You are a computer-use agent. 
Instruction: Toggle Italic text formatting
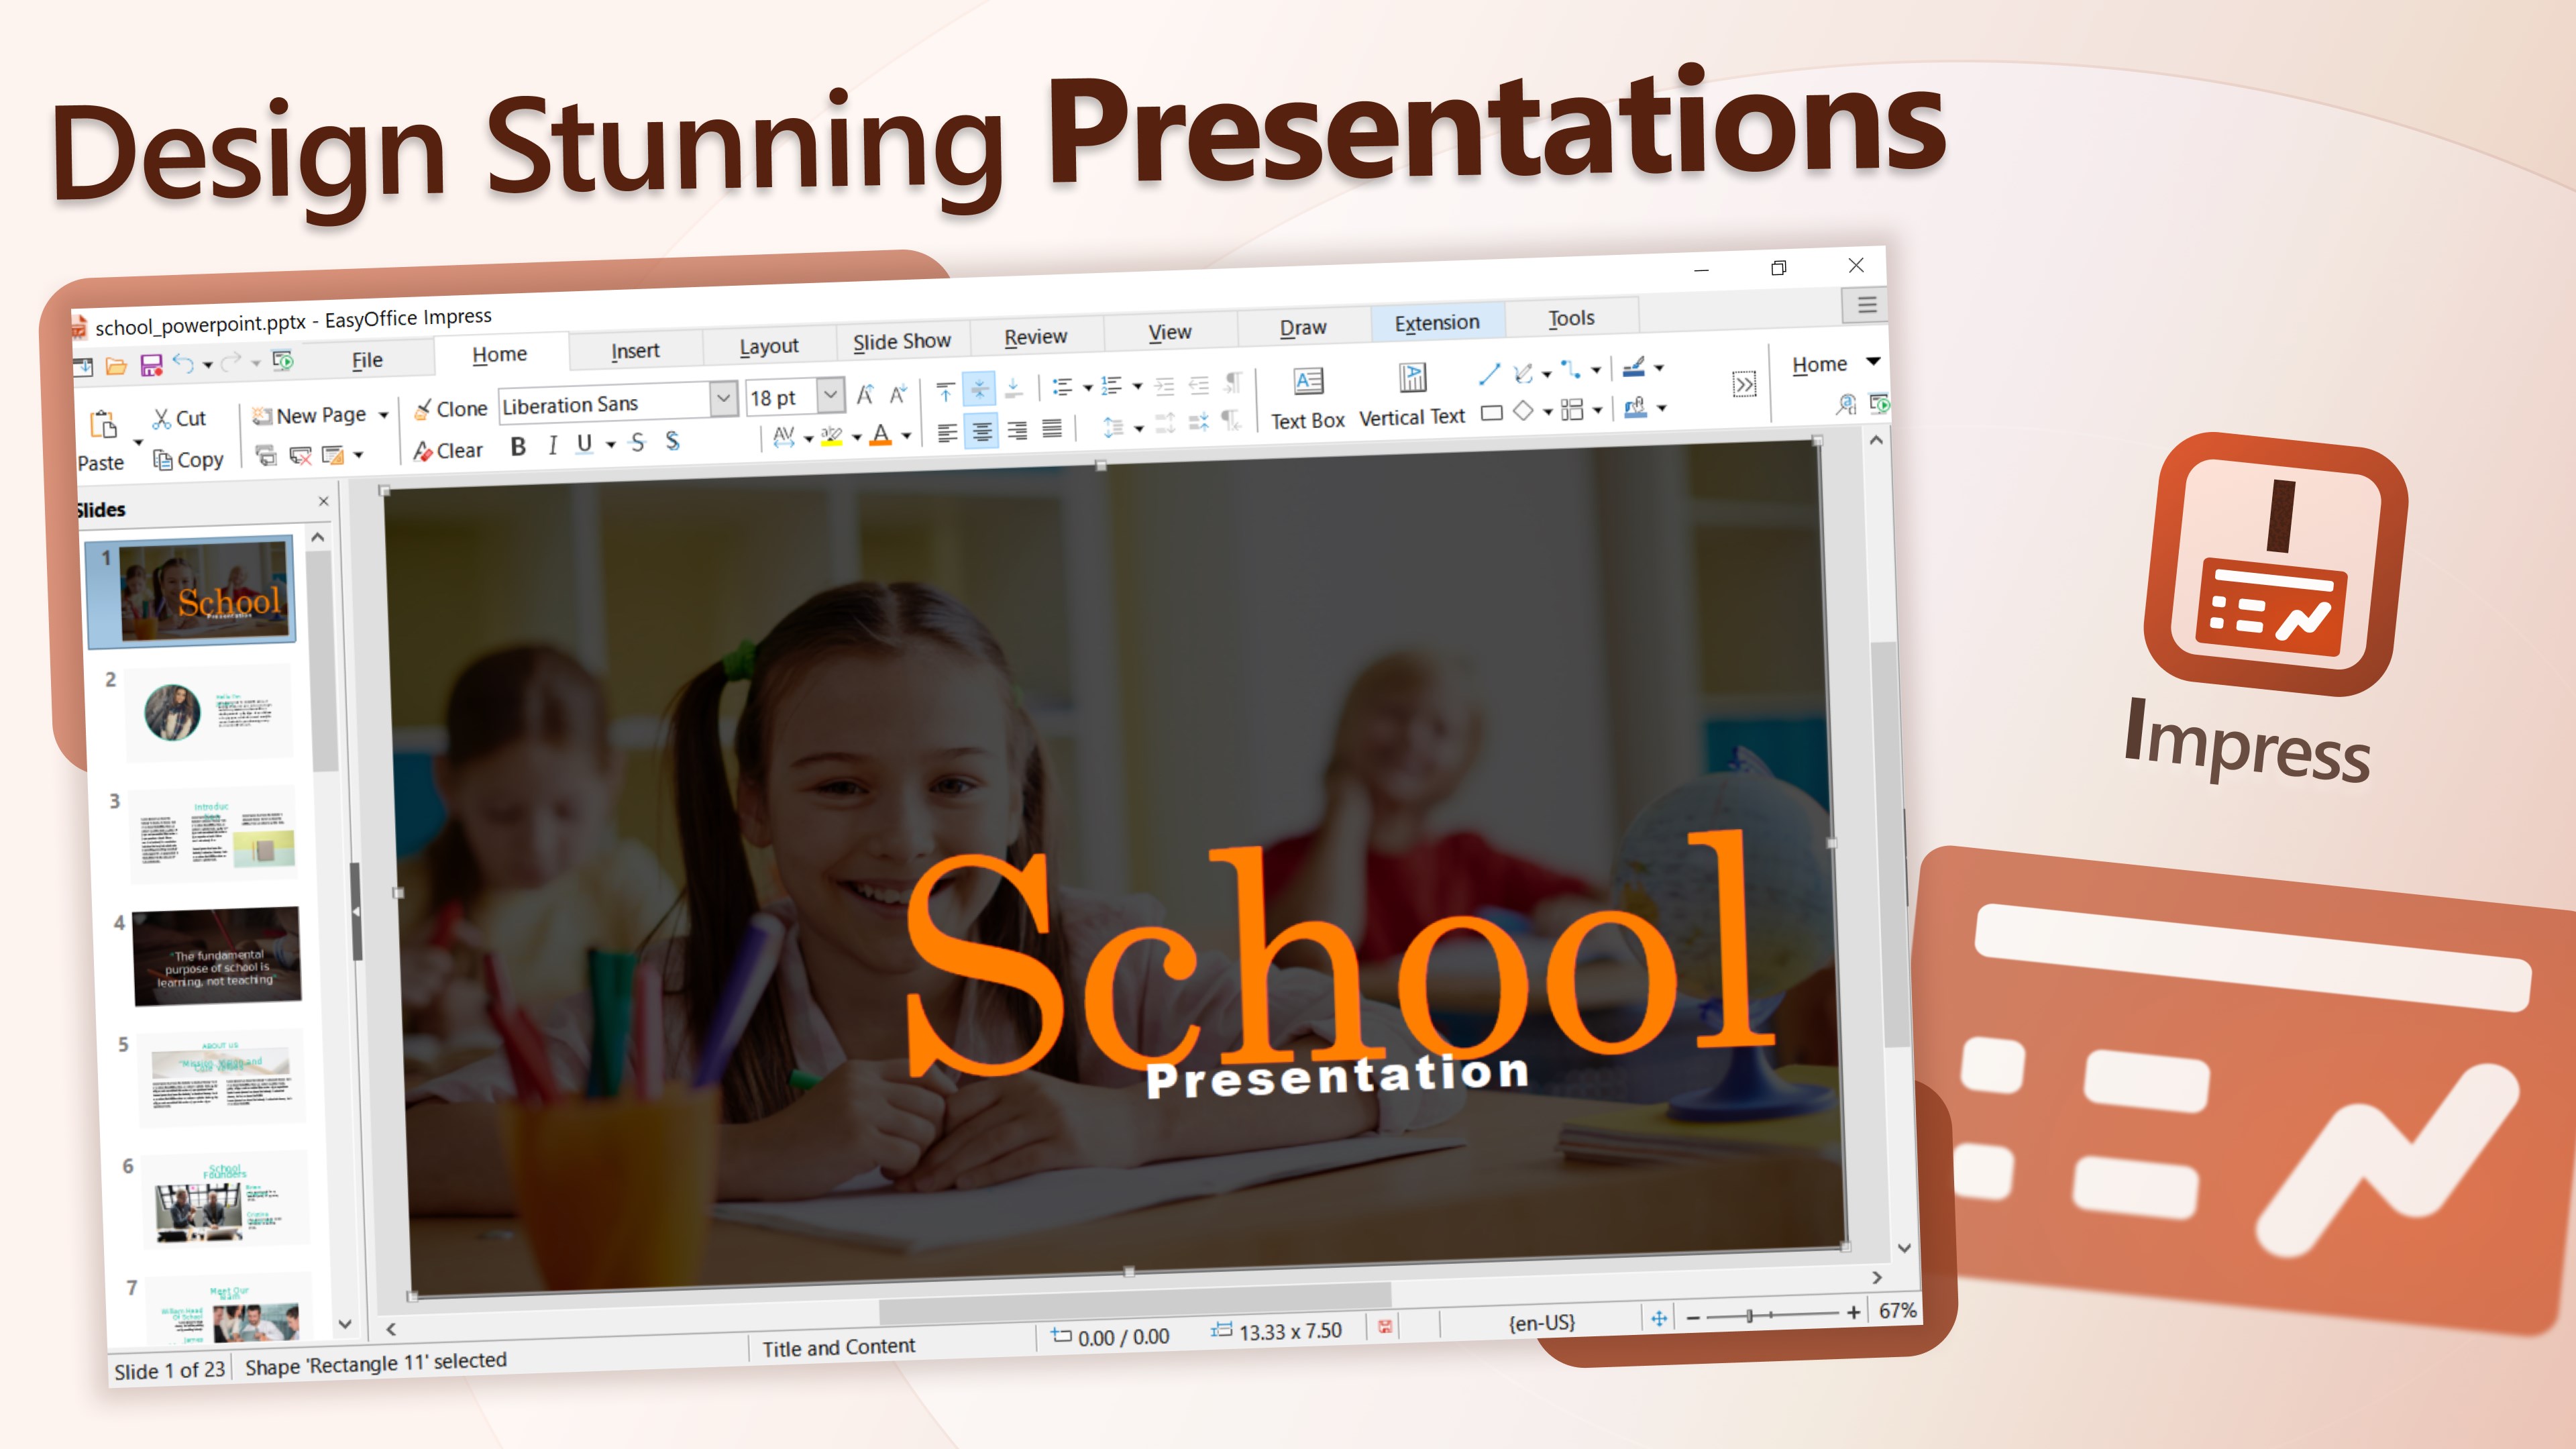(x=552, y=446)
